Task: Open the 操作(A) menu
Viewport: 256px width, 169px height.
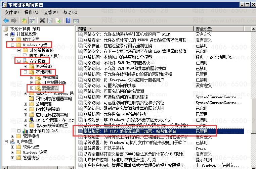Action: [x=31, y=12]
